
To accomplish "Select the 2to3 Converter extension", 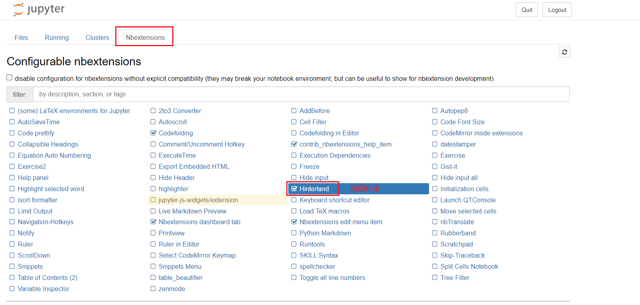I will (x=180, y=111).
